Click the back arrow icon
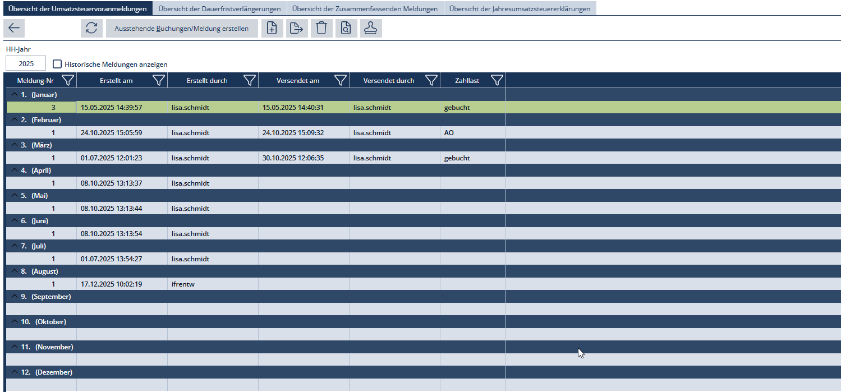The width and height of the screenshot is (841, 392). click(14, 29)
